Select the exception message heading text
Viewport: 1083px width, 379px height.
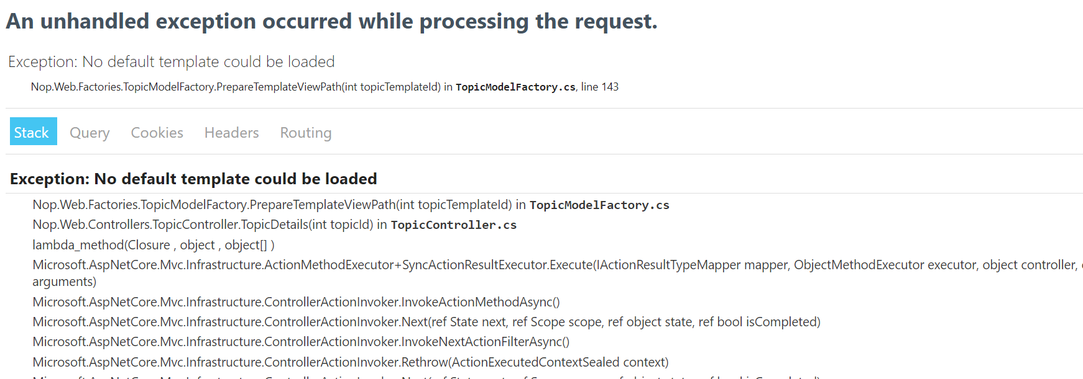point(171,61)
